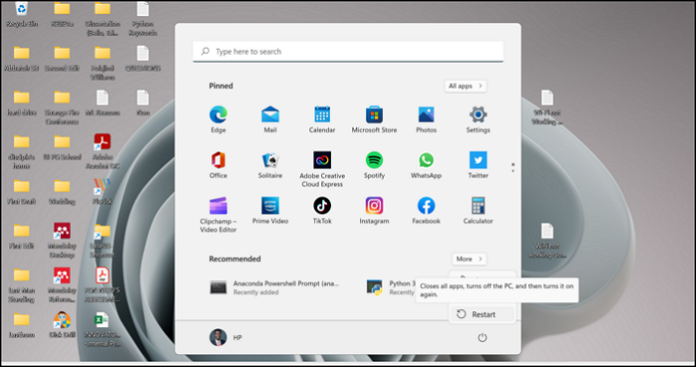The height and width of the screenshot is (367, 696).
Task: Click the power button icon
Action: [482, 338]
